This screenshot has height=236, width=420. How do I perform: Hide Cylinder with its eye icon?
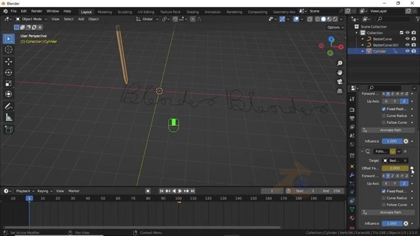(x=408, y=51)
